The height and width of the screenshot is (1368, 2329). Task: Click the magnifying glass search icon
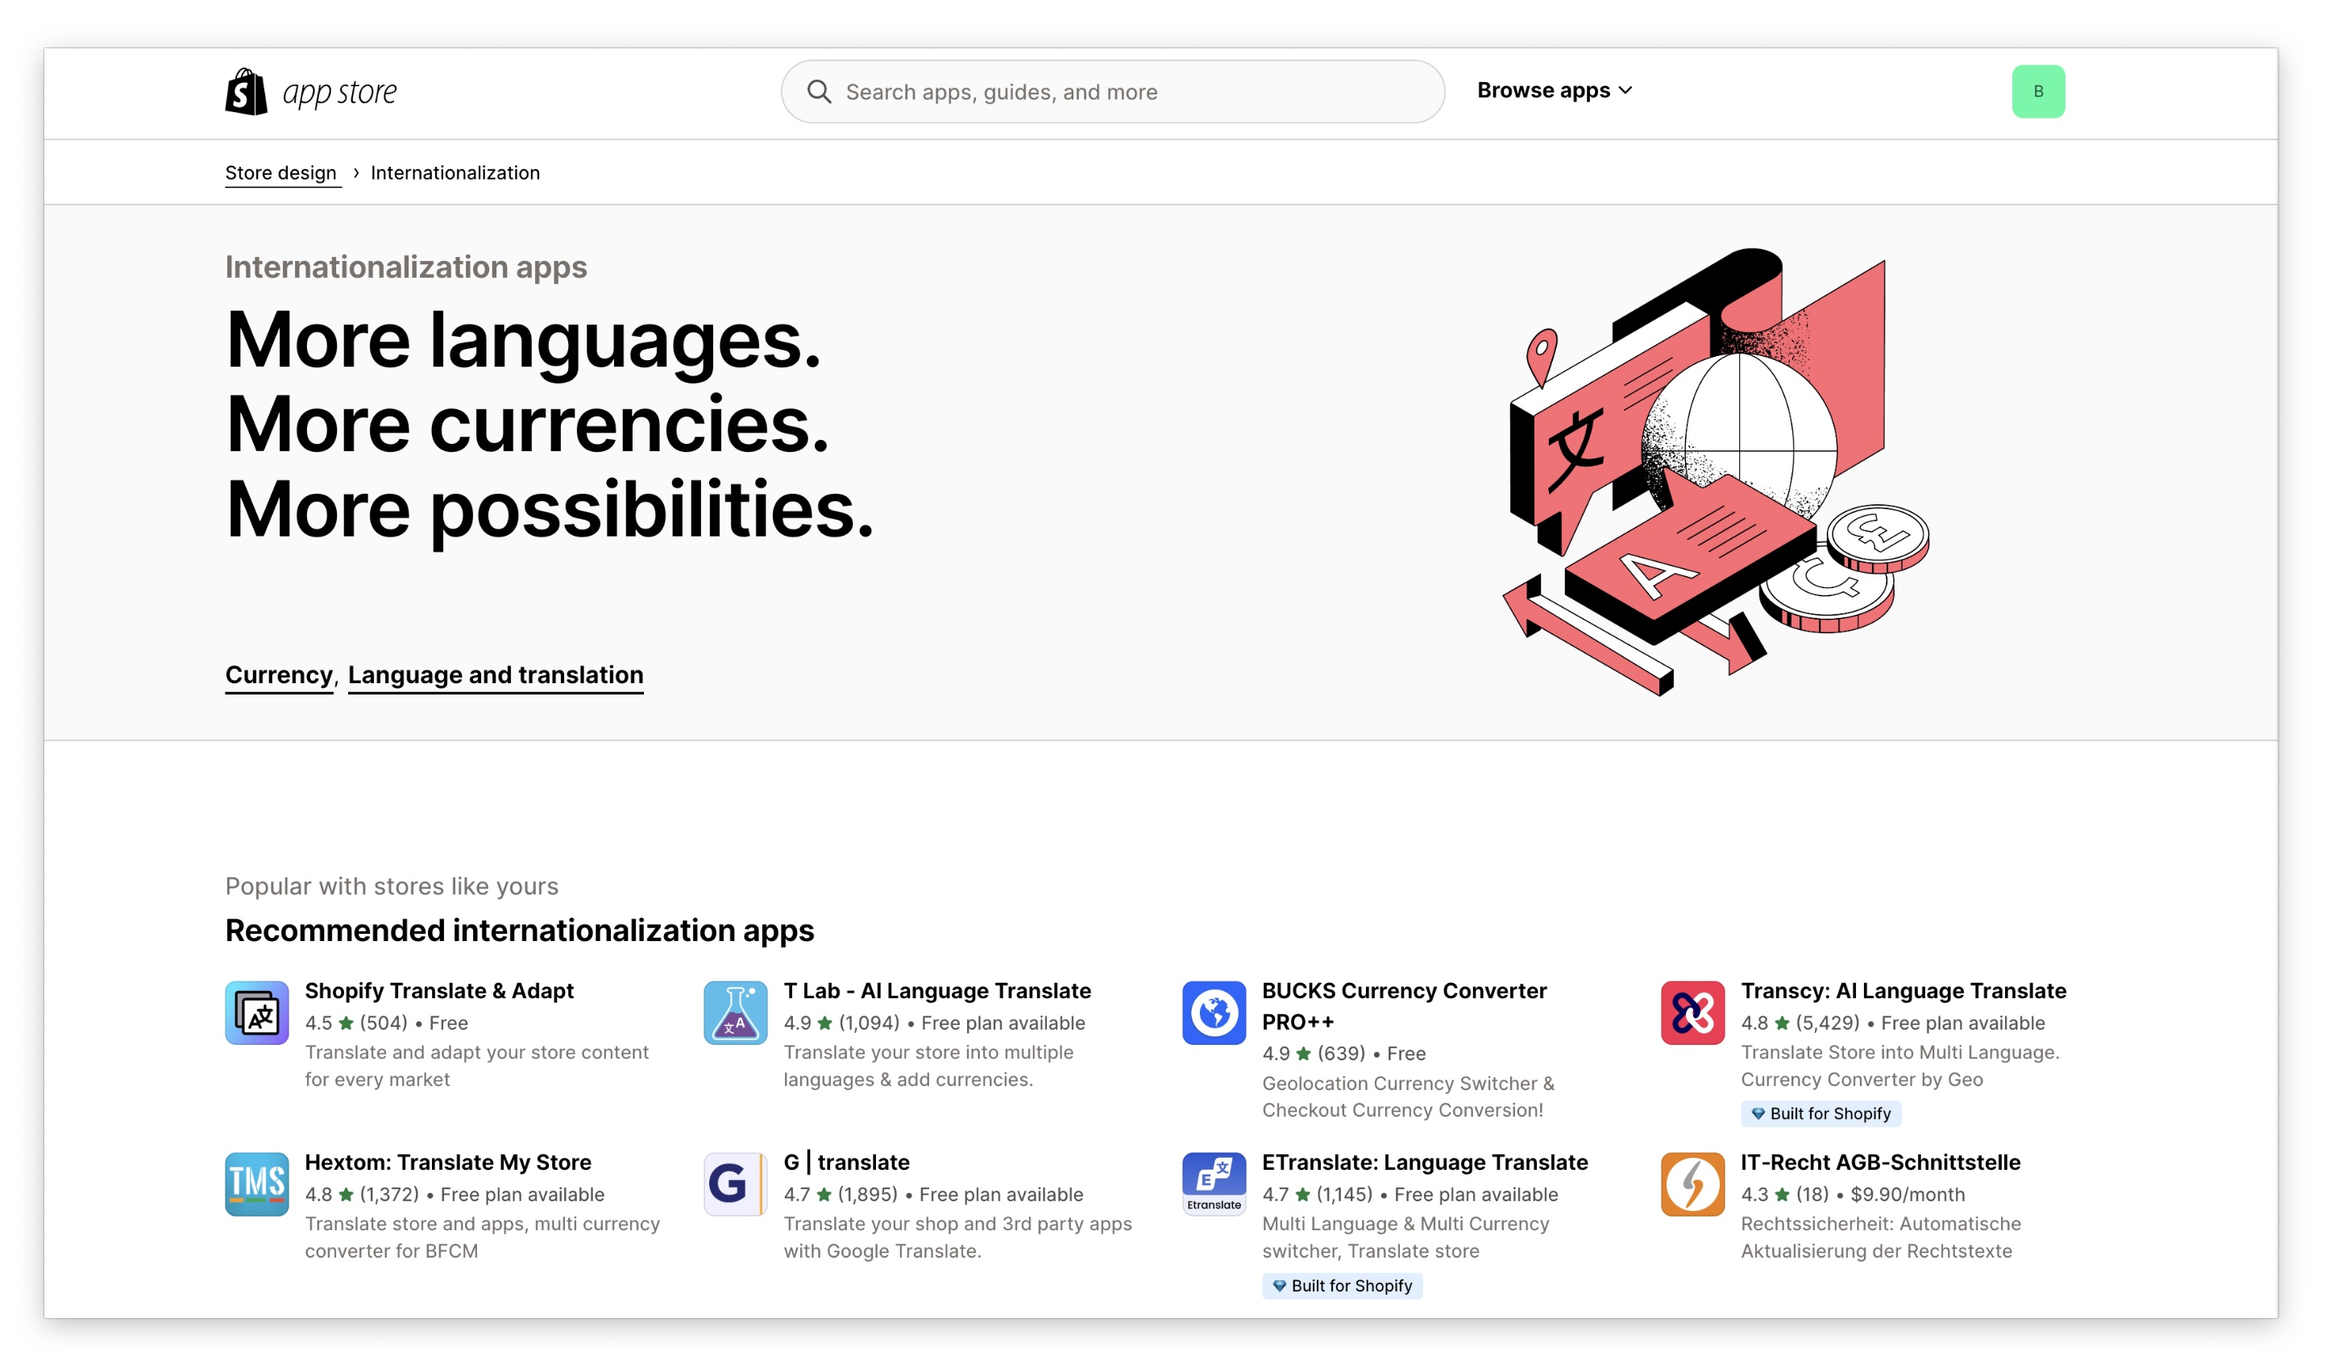pos(819,92)
